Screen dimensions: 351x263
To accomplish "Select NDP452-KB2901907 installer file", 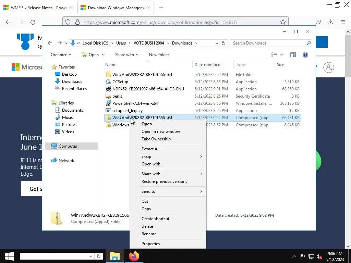I will click(203, 89).
